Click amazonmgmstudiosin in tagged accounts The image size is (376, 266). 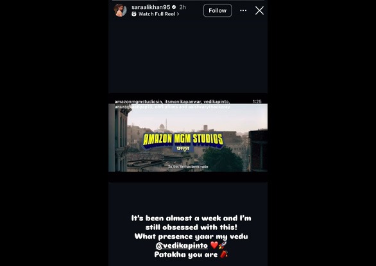(x=139, y=102)
